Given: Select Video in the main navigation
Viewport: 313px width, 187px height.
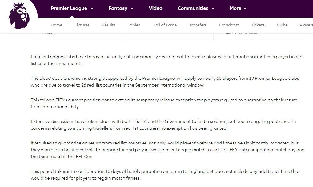Looking at the screenshot, I should (155, 8).
